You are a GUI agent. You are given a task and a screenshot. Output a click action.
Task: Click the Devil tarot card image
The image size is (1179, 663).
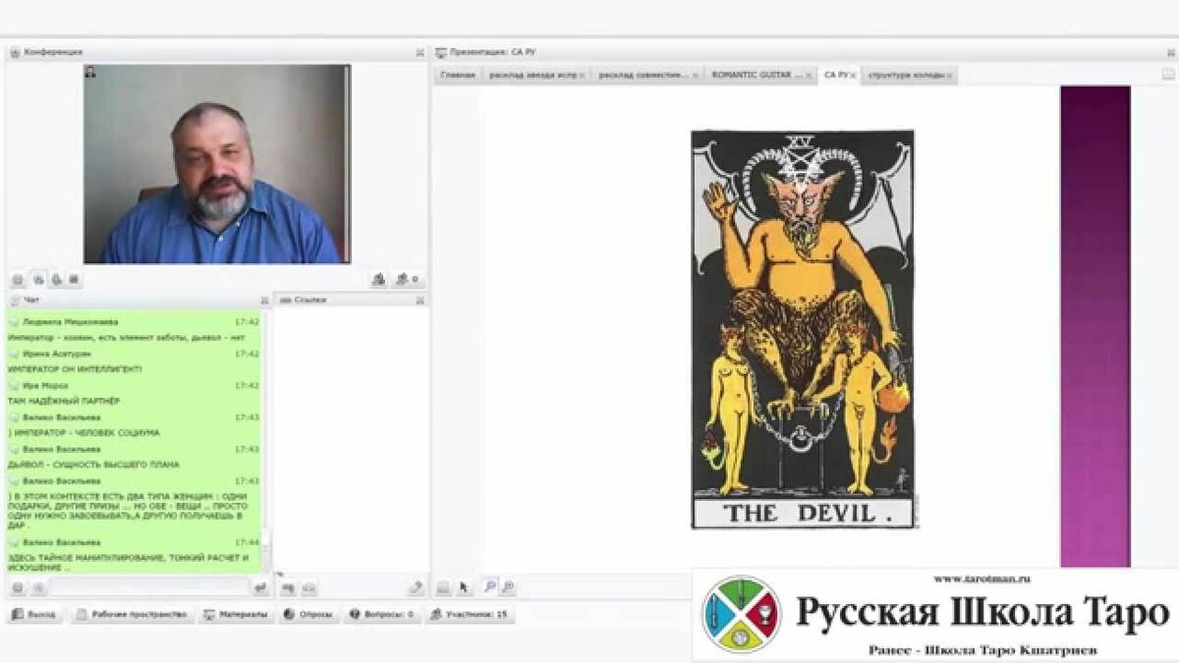point(803,329)
